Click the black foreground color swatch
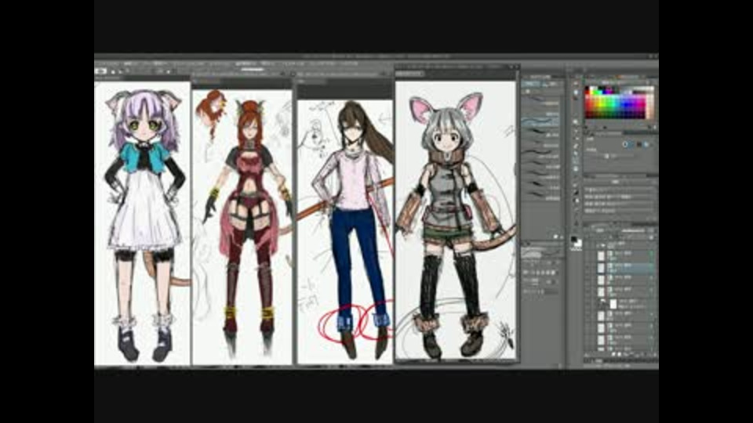 coord(574,240)
